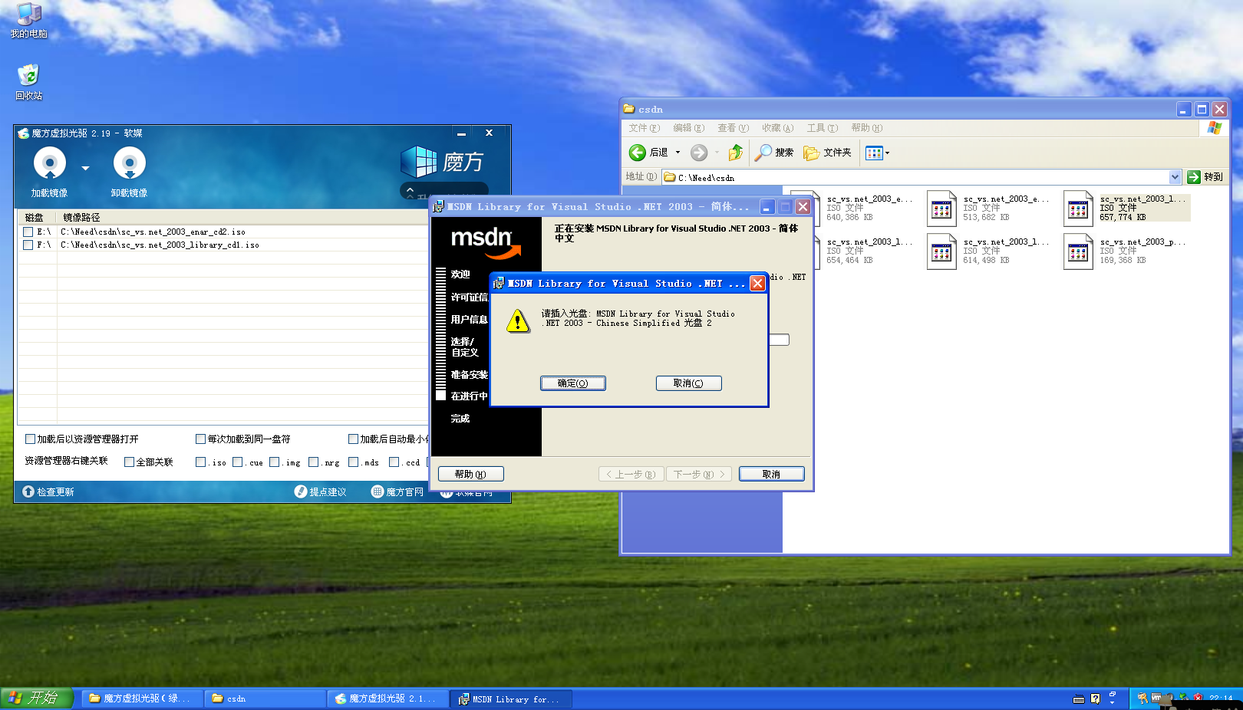Show folder tree via 文件夹 toolbar icon
Image resolution: width=1243 pixels, height=710 pixels.
click(827, 153)
